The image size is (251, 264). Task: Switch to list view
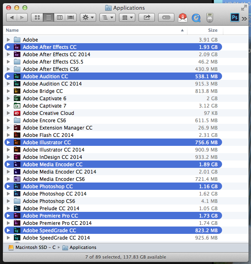coord(48,18)
